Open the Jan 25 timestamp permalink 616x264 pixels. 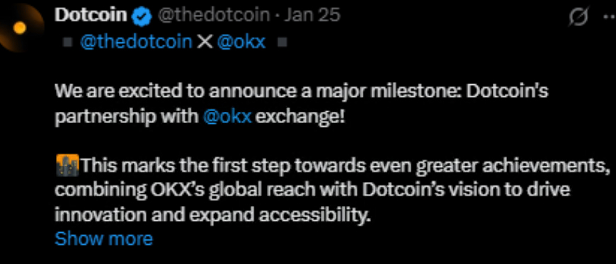312,16
